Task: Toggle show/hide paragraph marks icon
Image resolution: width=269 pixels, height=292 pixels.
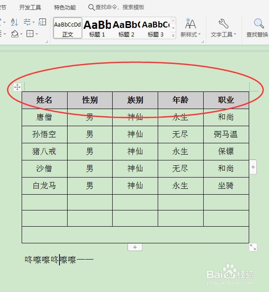Action: (27, 22)
